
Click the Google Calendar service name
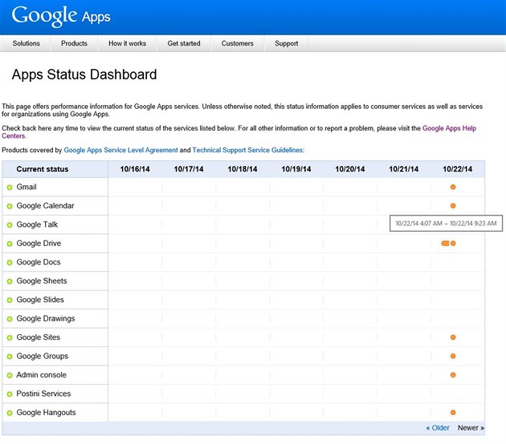45,205
